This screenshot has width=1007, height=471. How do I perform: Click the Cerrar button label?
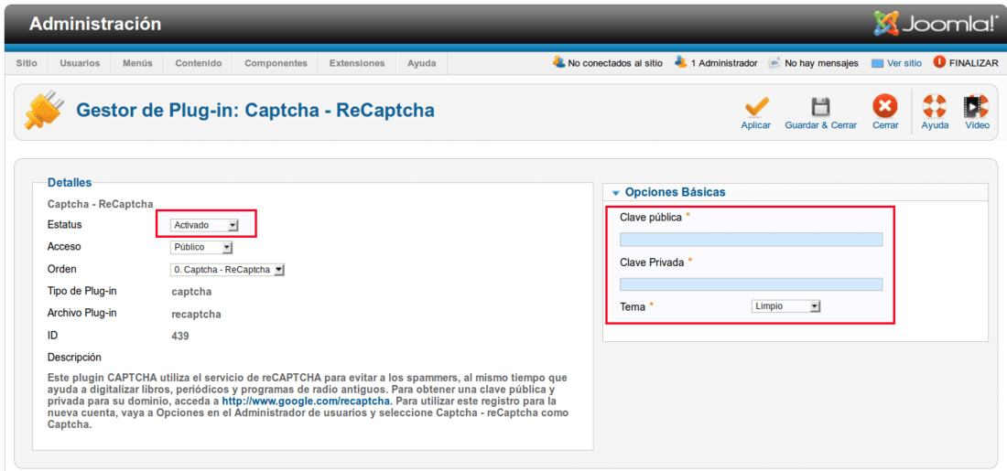pyautogui.click(x=885, y=125)
